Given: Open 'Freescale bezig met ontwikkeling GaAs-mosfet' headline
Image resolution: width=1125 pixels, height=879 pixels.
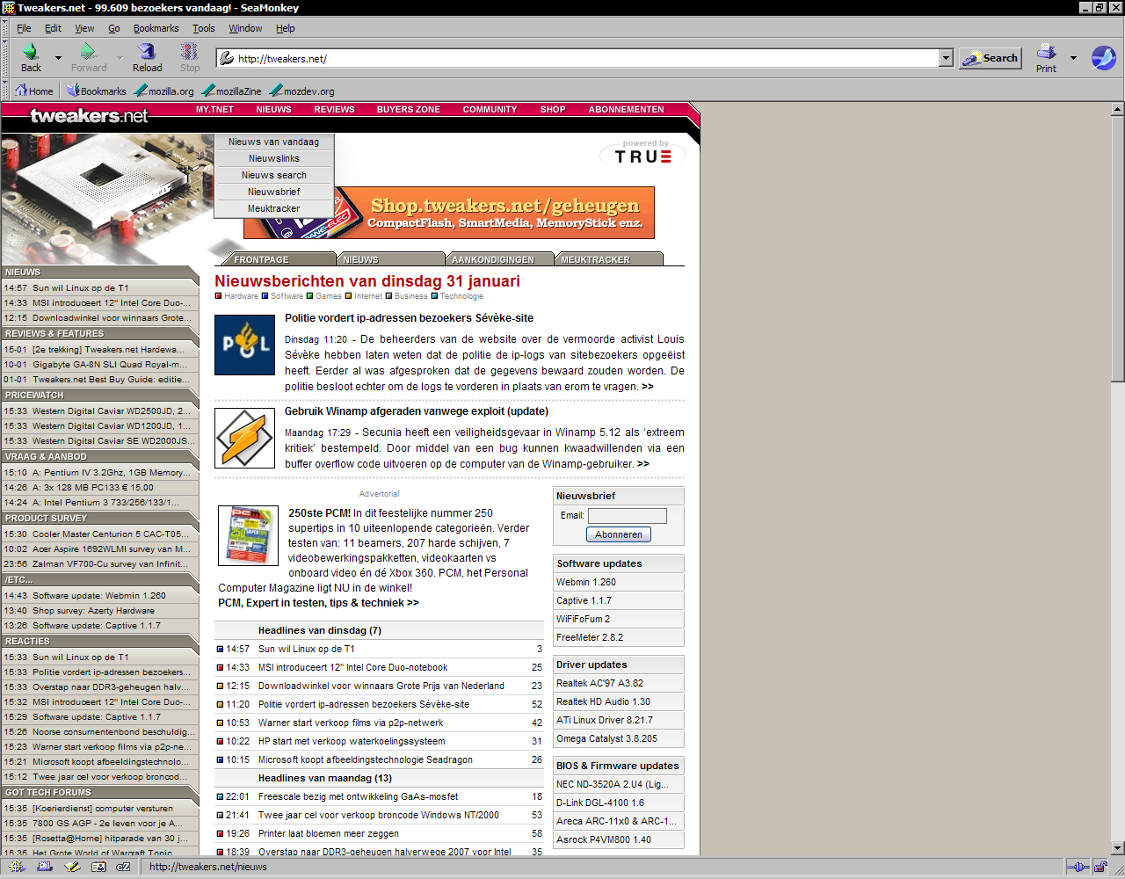Looking at the screenshot, I should pyautogui.click(x=358, y=796).
